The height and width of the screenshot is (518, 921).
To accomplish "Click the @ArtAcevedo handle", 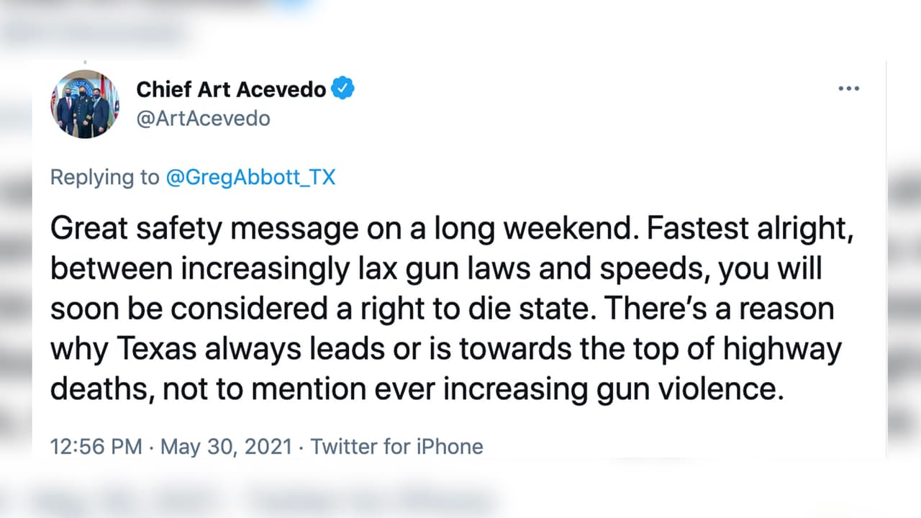I will click(203, 118).
